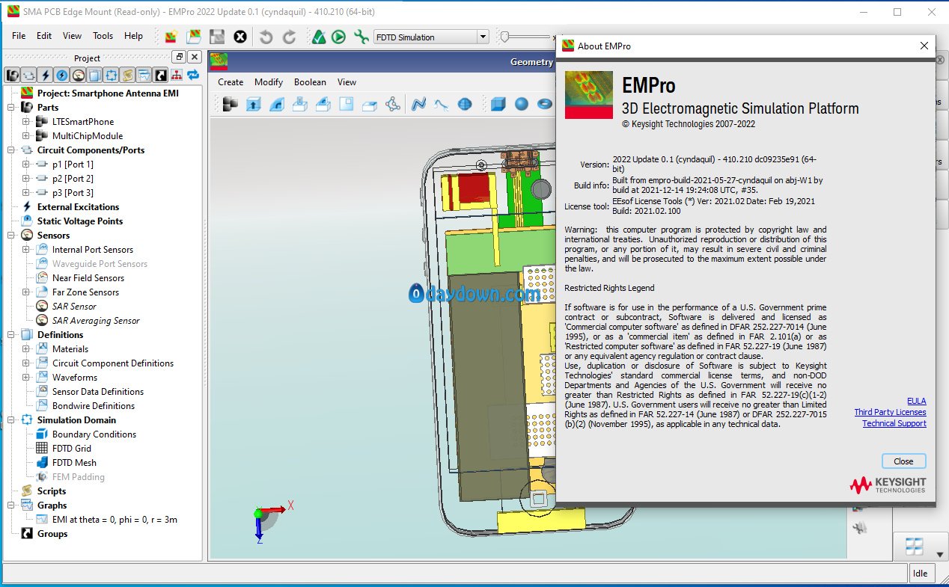This screenshot has height=587, width=949.
Task: Click the view layout icon at bottom right
Action: point(915,547)
